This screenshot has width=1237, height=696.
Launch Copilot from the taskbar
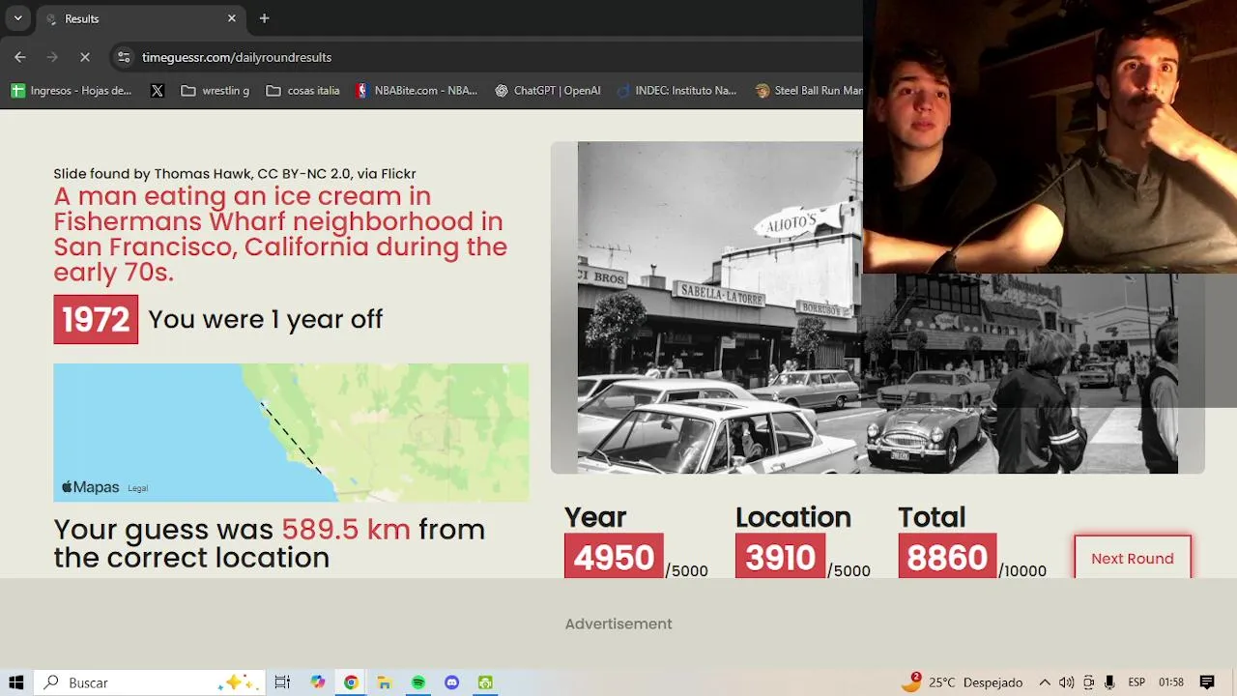tap(318, 682)
